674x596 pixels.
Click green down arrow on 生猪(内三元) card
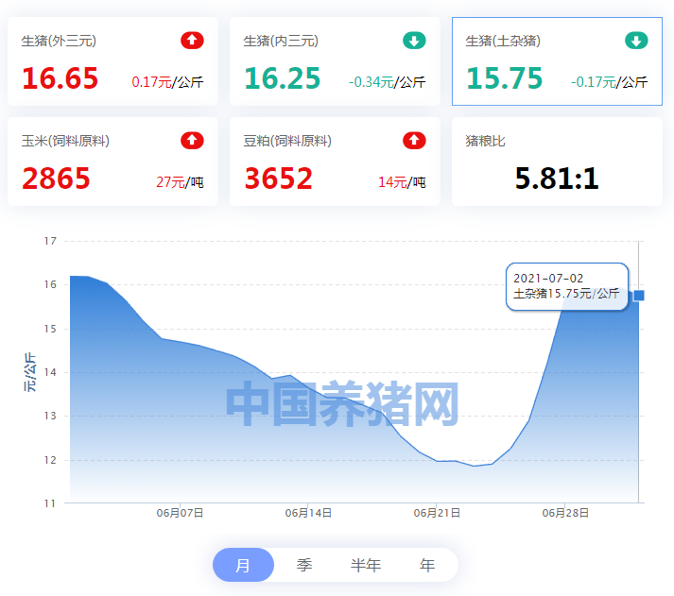point(414,41)
